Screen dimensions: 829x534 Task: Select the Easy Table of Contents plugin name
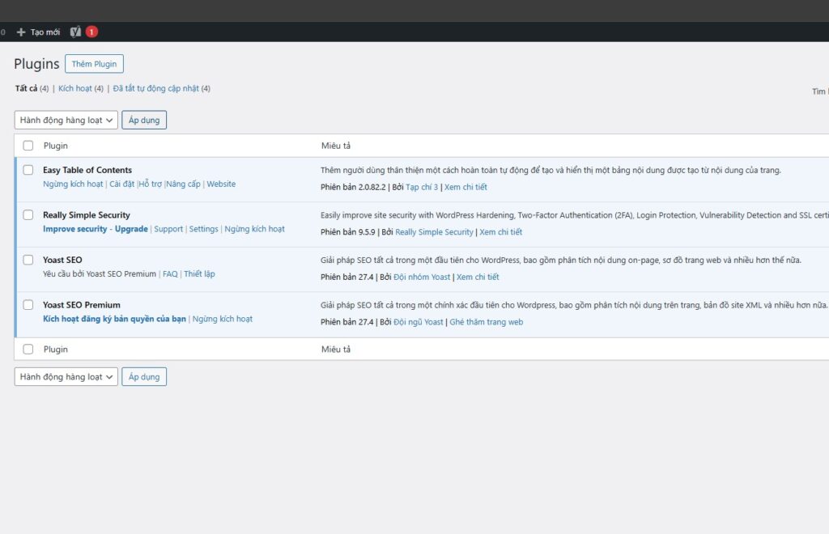coord(87,170)
